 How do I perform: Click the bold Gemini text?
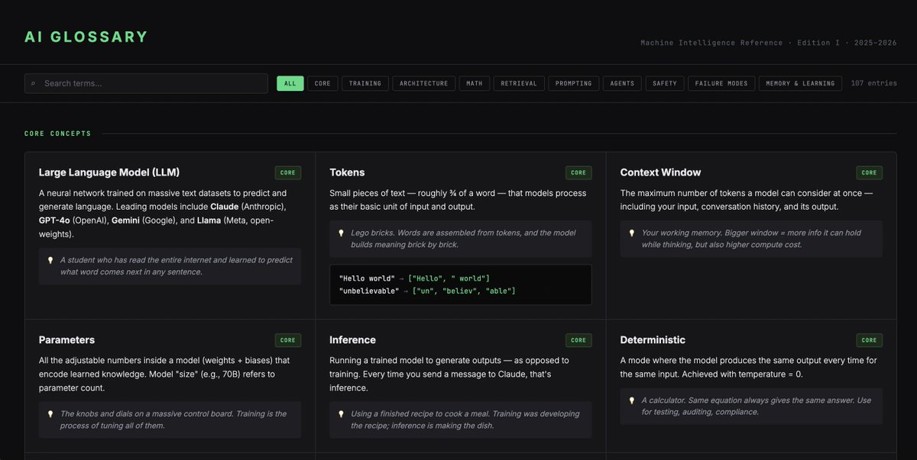127,220
